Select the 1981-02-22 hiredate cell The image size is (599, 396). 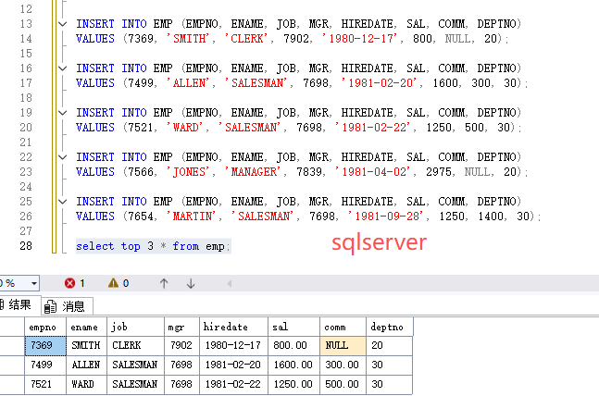234,385
